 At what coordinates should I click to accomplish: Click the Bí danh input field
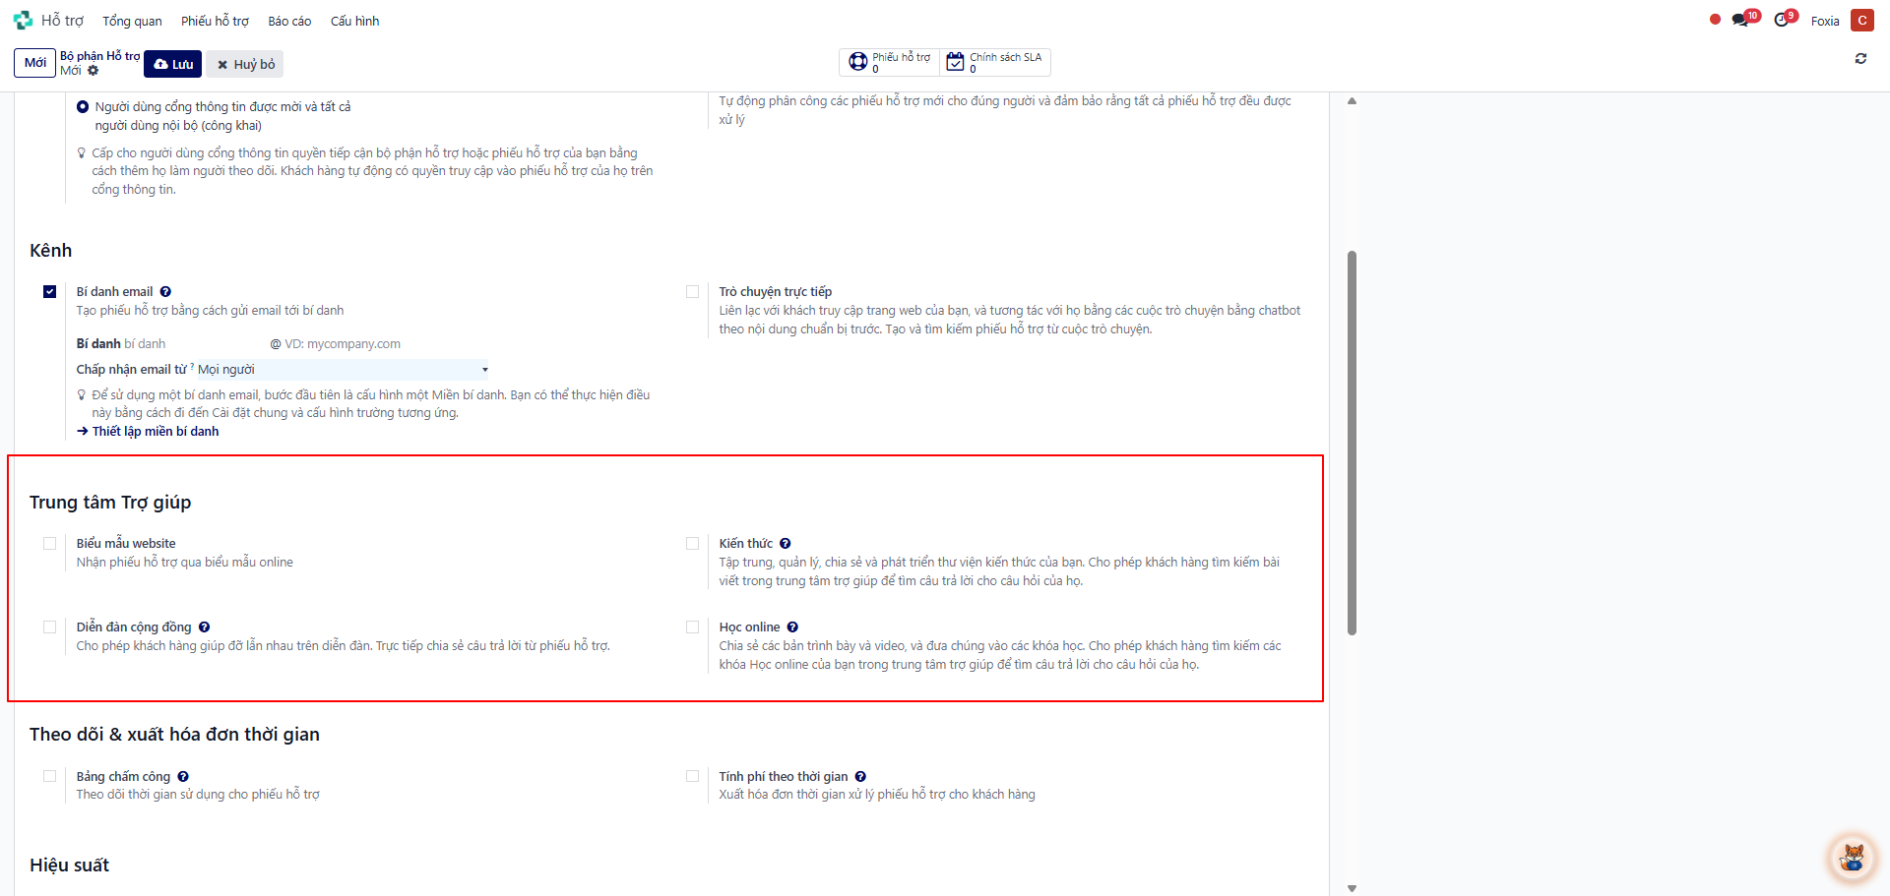pos(194,344)
